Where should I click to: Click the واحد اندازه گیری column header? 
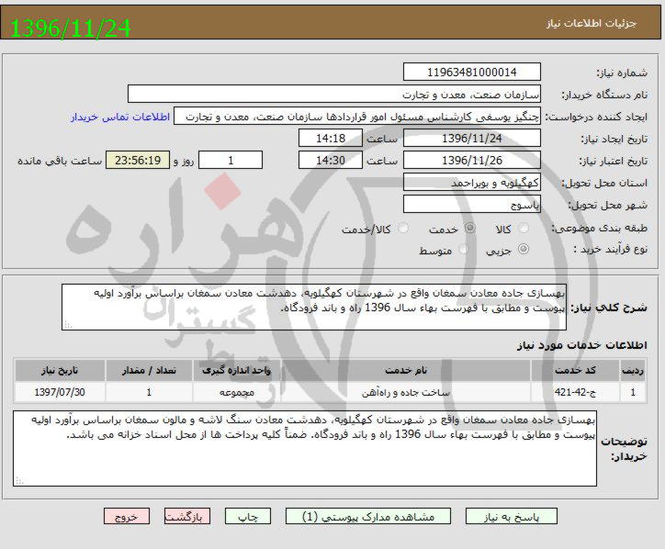237,371
